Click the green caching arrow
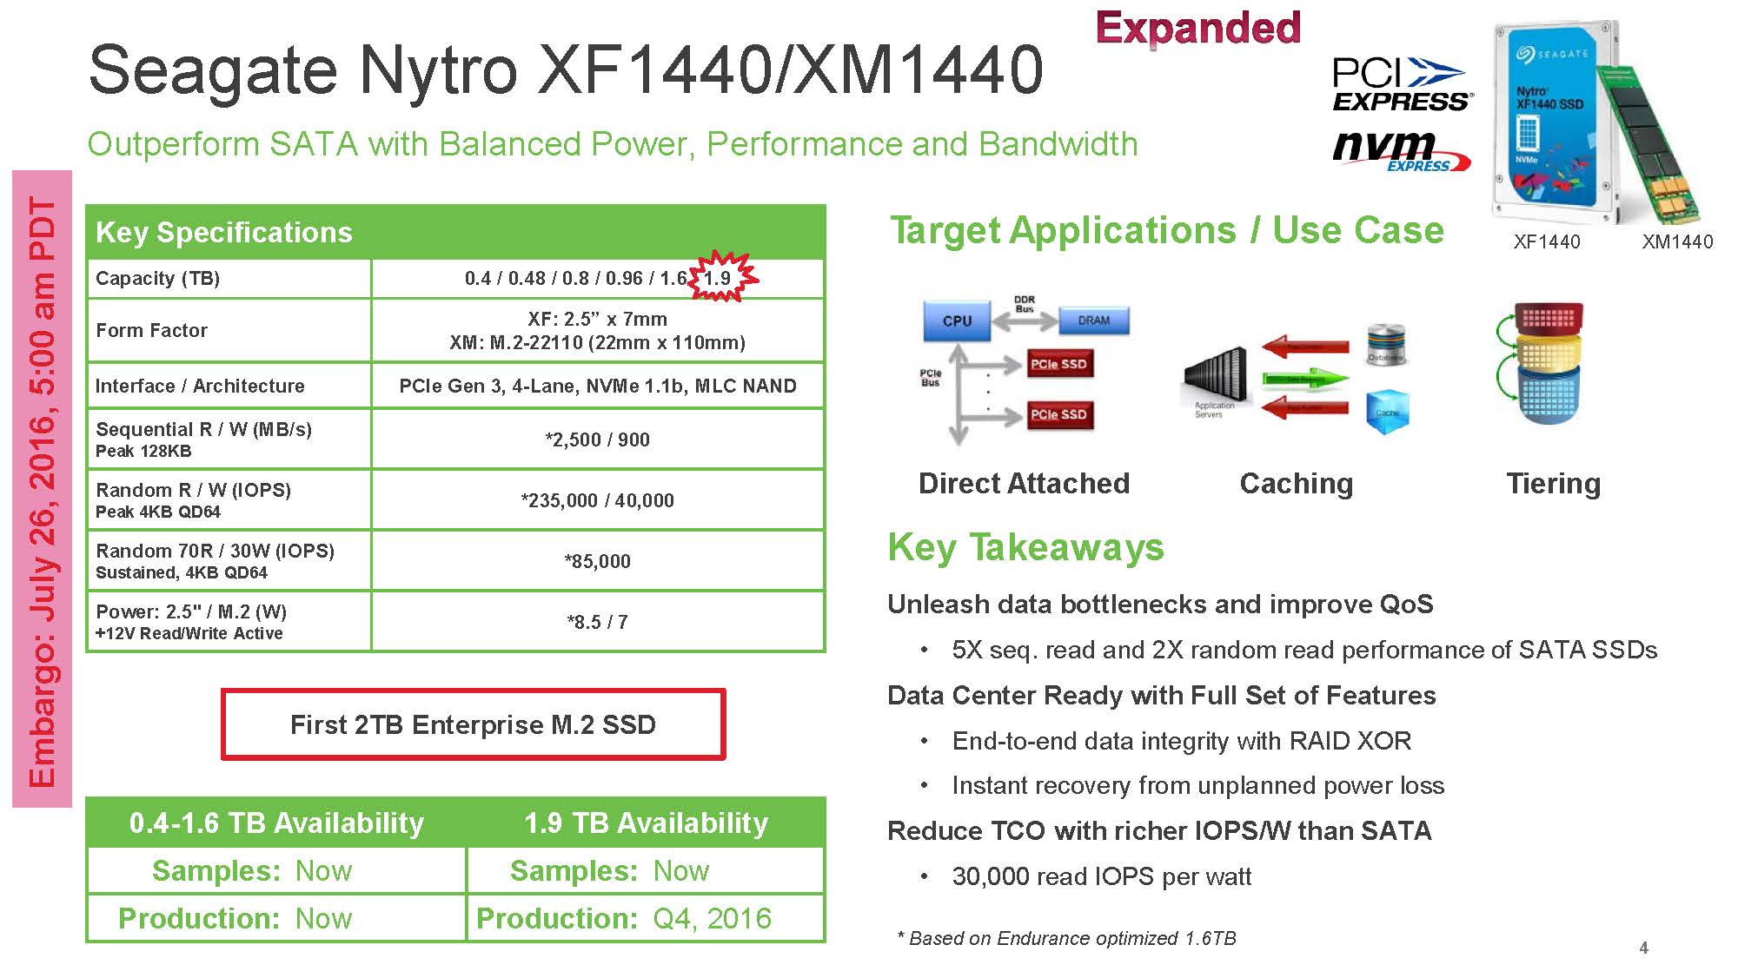The width and height of the screenshot is (1738, 978). [x=1305, y=380]
